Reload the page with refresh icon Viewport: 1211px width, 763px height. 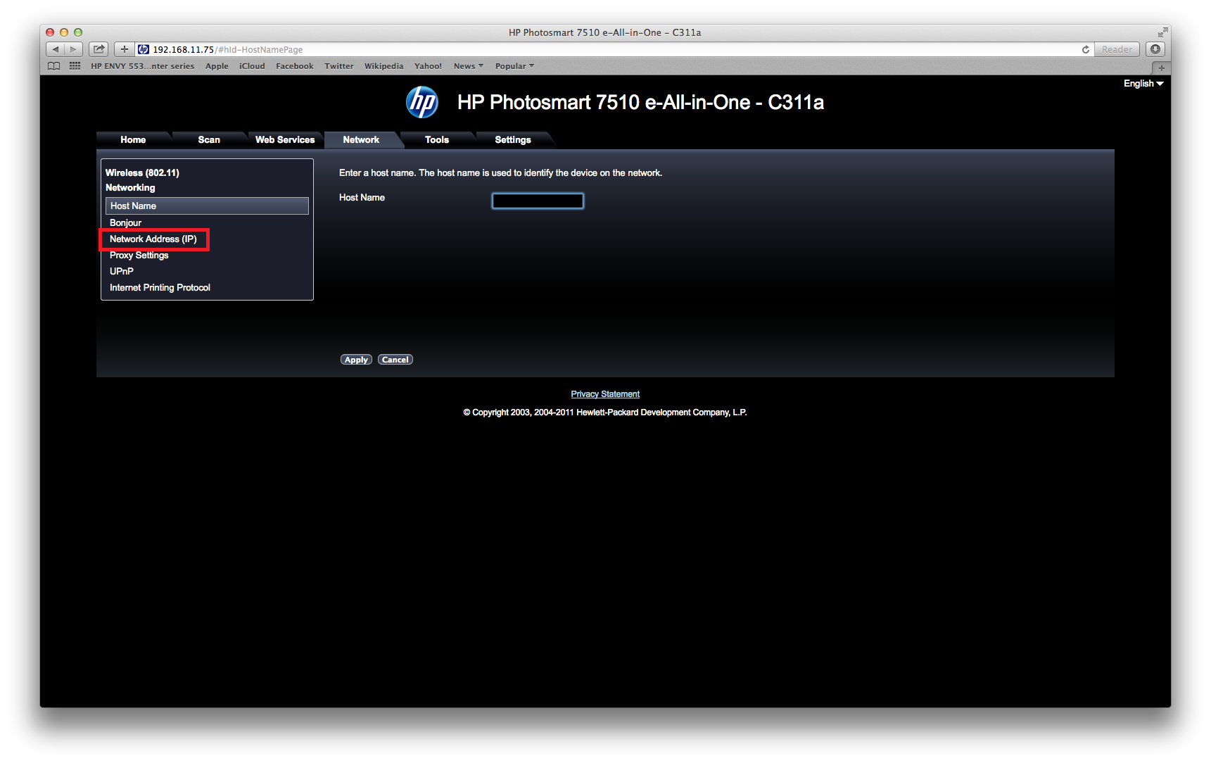[1086, 49]
